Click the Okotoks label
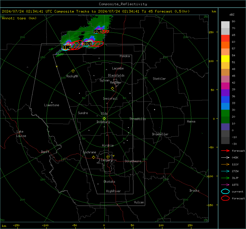Screen dimensions: 246x229 click(109, 182)
